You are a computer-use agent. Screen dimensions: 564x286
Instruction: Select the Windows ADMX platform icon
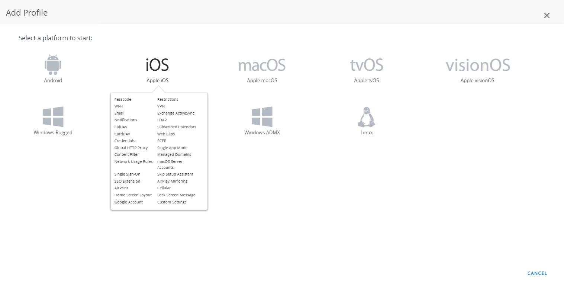tap(262, 117)
